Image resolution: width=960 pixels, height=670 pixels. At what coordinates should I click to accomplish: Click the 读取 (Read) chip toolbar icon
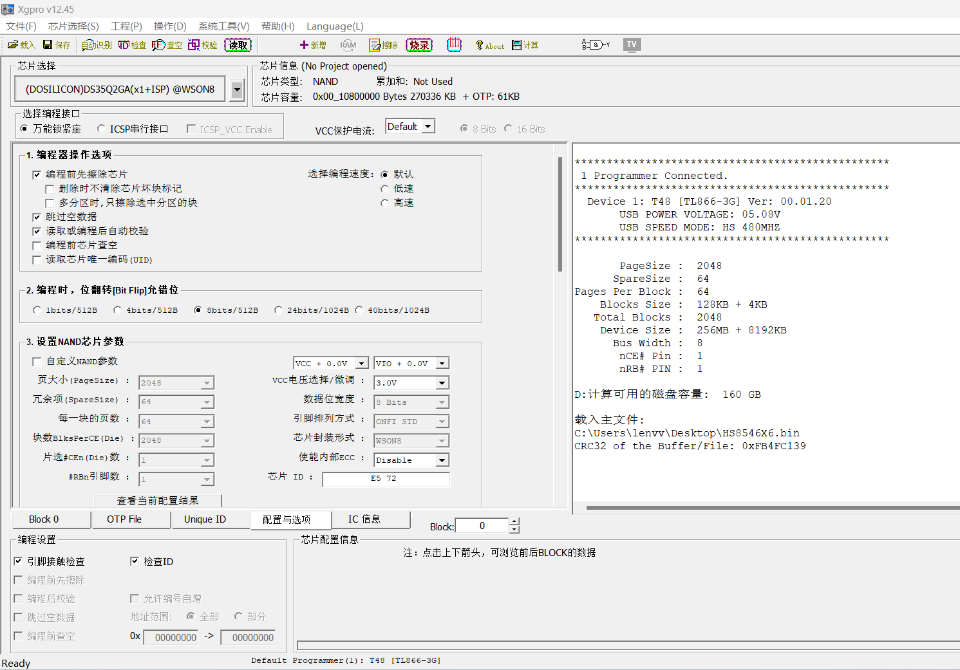click(238, 45)
